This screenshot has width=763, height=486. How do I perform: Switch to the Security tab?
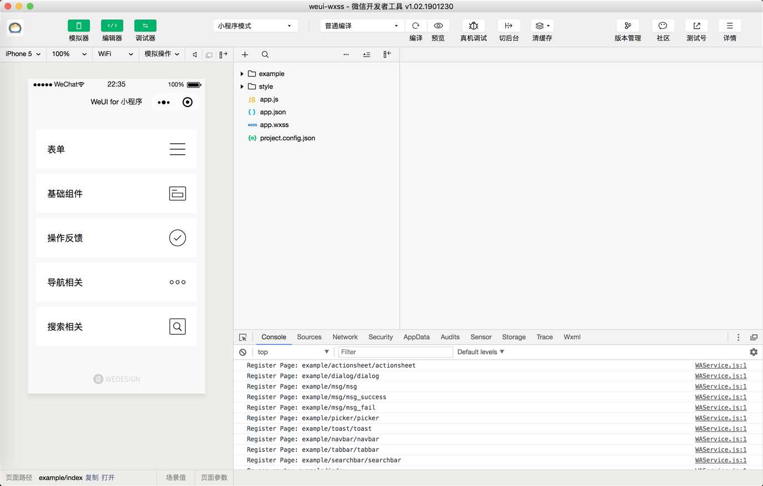(380, 337)
